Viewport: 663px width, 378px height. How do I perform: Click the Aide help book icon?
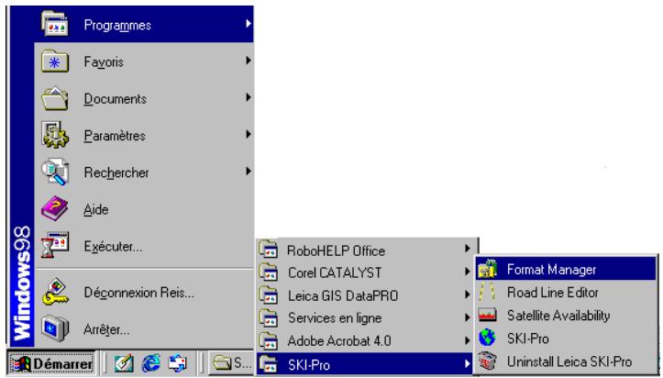(55, 209)
